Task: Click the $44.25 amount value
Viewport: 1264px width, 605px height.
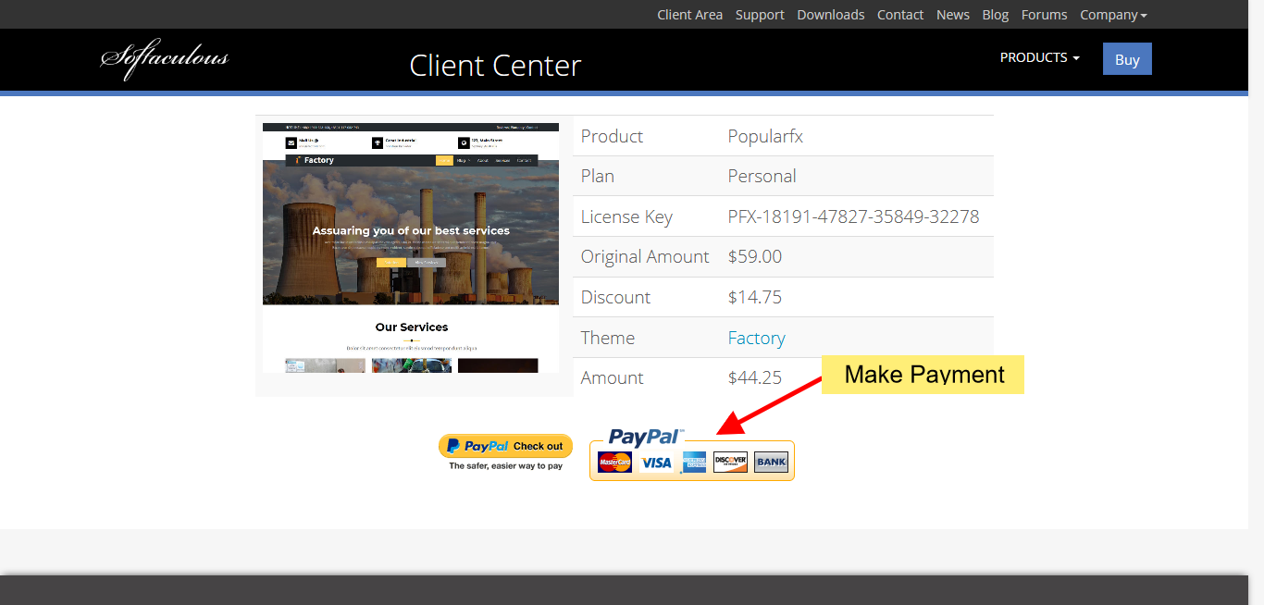Action: point(755,377)
